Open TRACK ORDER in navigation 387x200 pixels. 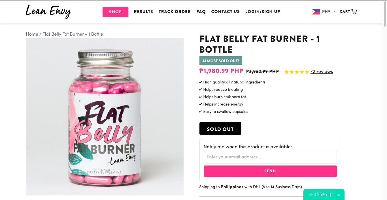[x=175, y=12]
